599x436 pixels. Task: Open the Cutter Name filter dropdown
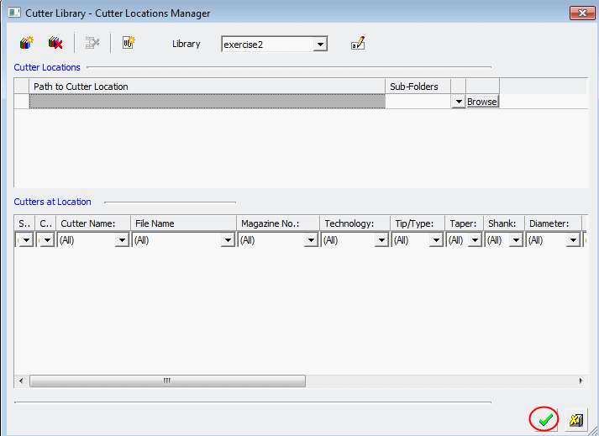click(122, 240)
